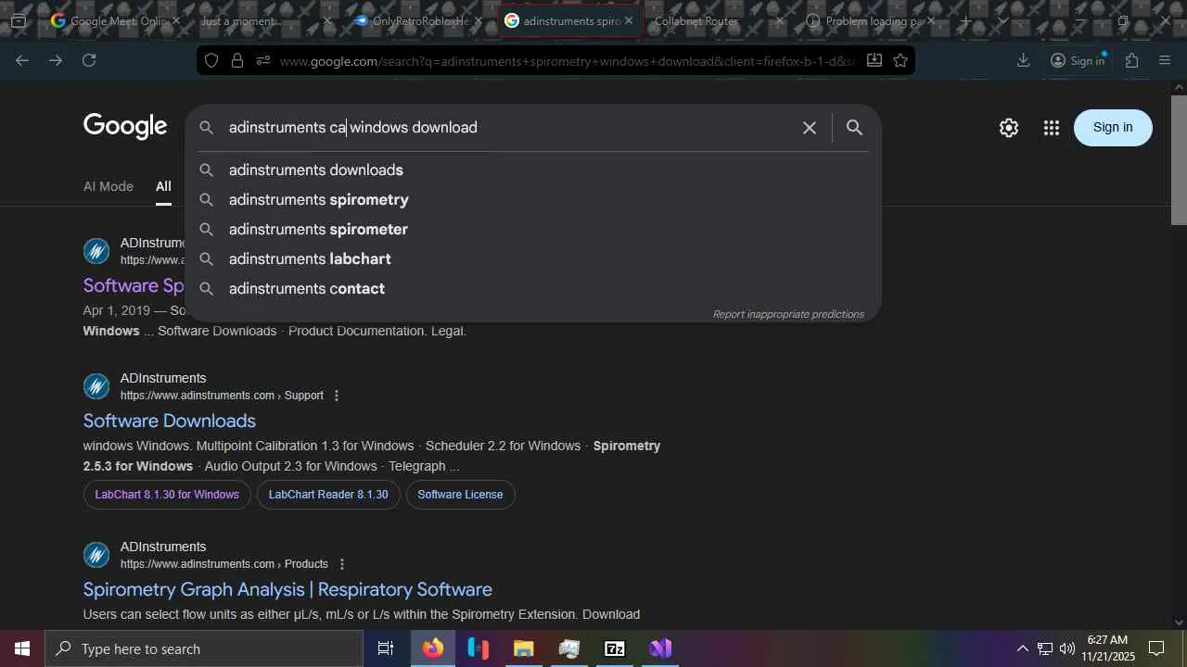Viewport: 1187px width, 667px height.
Task: Bookmark this page with the star icon
Action: (x=900, y=60)
